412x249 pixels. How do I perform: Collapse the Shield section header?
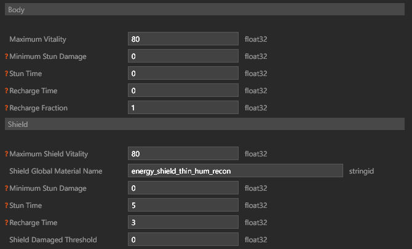(205, 124)
